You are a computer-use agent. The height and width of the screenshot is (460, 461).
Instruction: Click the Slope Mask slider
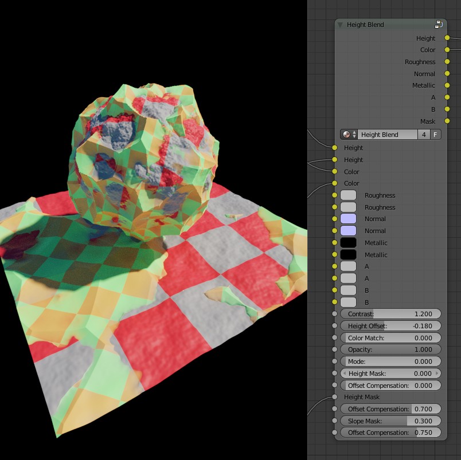tap(390, 420)
